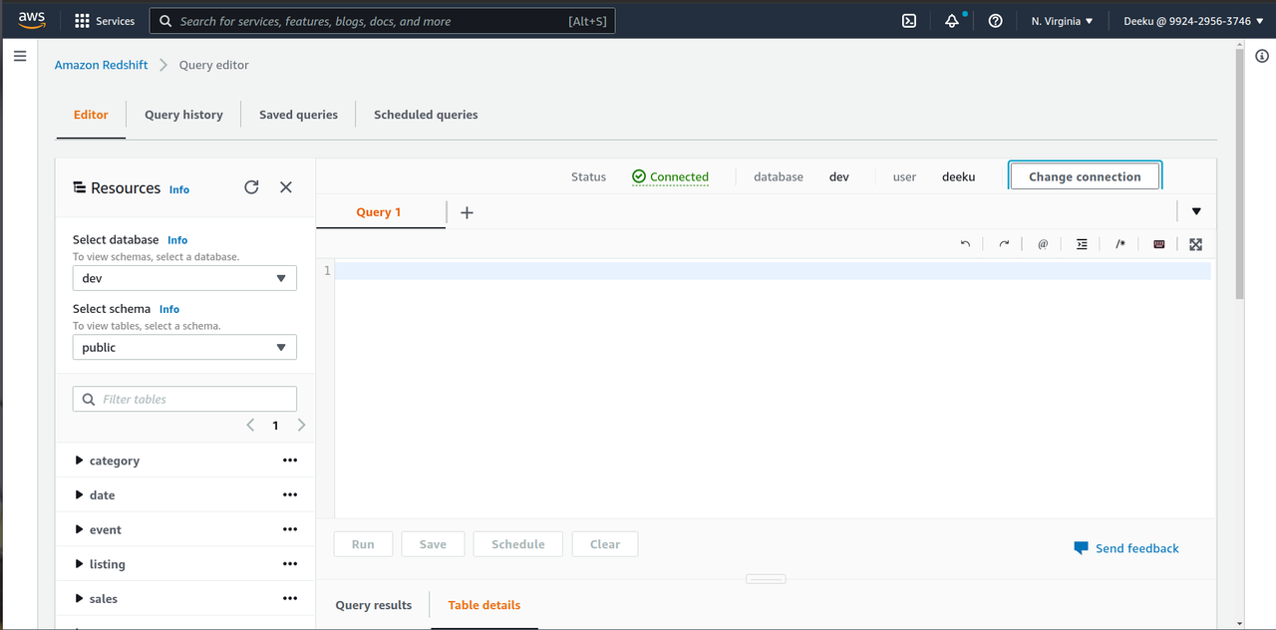Expand the category table
Image resolution: width=1276 pixels, height=630 pixels.
point(80,461)
